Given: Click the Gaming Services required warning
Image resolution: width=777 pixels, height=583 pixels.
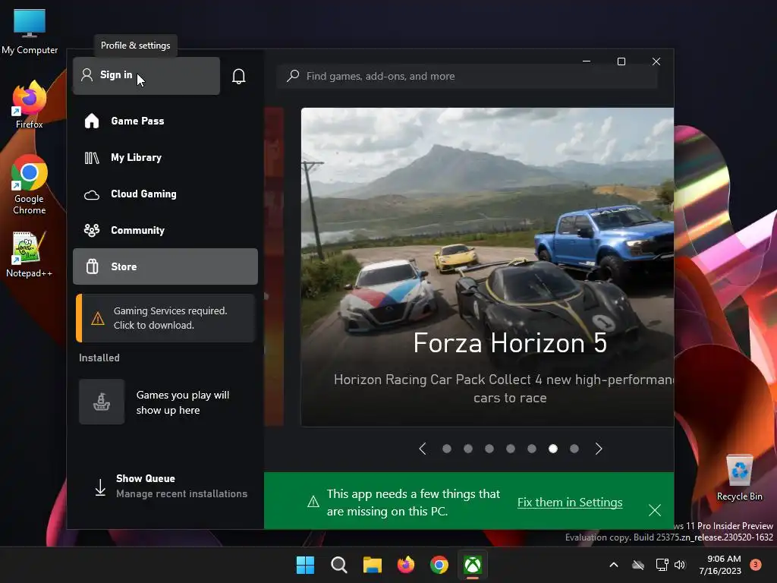Looking at the screenshot, I should [165, 318].
